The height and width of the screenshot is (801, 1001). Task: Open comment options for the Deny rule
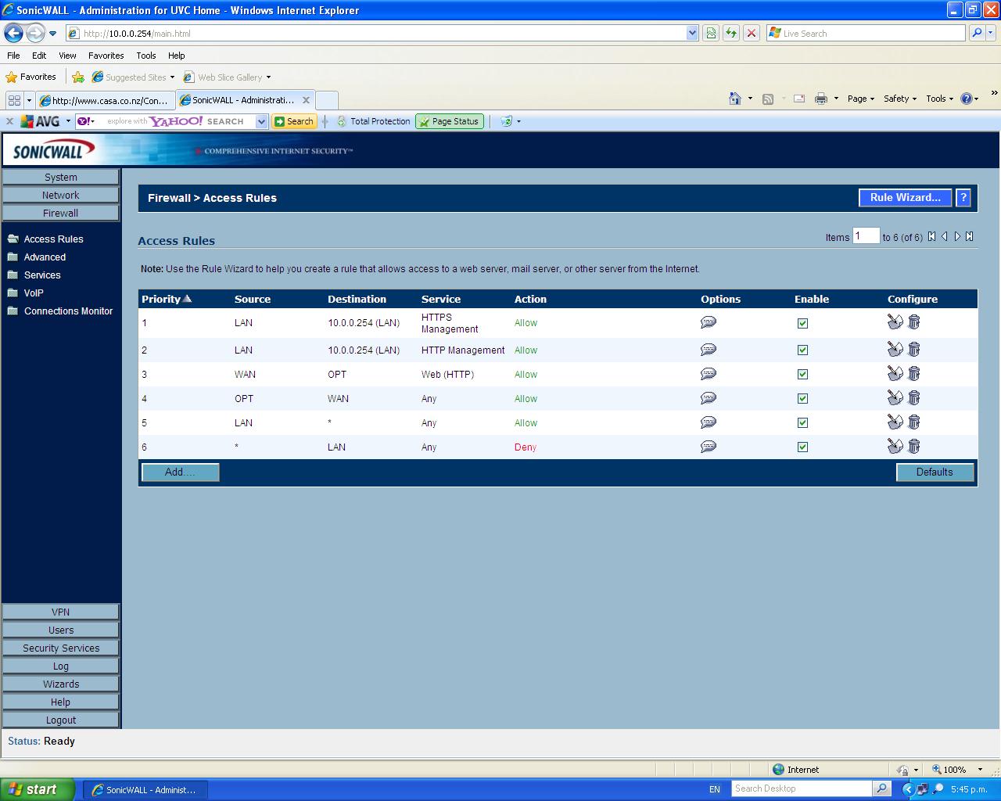(x=709, y=447)
